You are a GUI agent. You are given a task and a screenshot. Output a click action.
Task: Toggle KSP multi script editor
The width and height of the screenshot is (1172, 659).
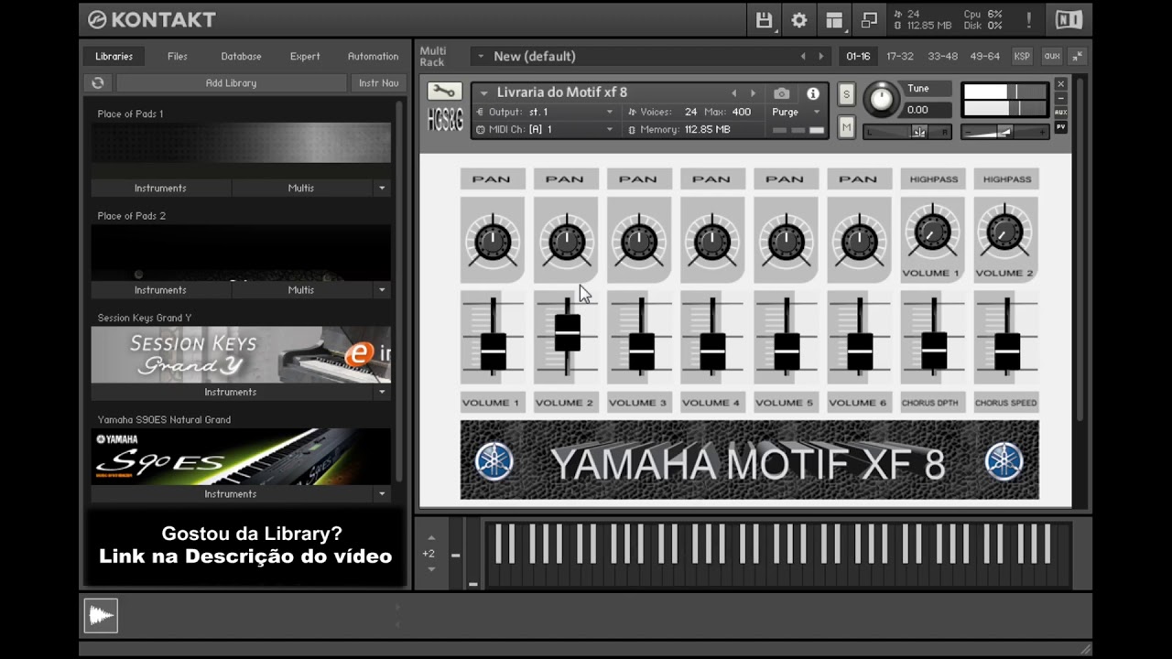tap(1022, 56)
